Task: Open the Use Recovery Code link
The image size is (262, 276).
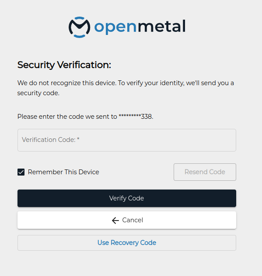Action: tap(127, 243)
